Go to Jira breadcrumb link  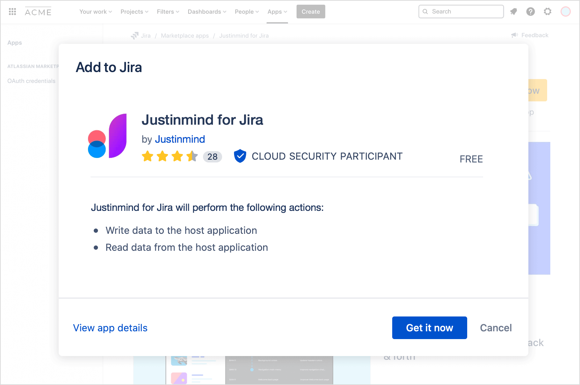146,36
